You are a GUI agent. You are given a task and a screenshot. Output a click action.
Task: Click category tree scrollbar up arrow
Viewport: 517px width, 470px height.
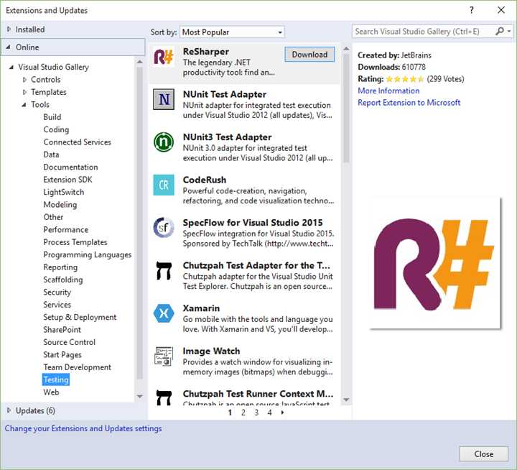point(140,62)
